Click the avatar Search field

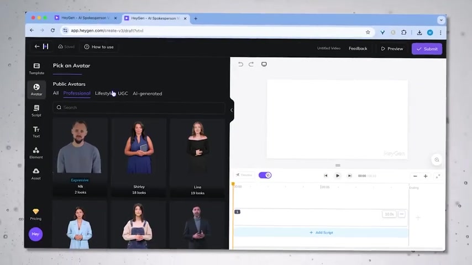coord(138,107)
